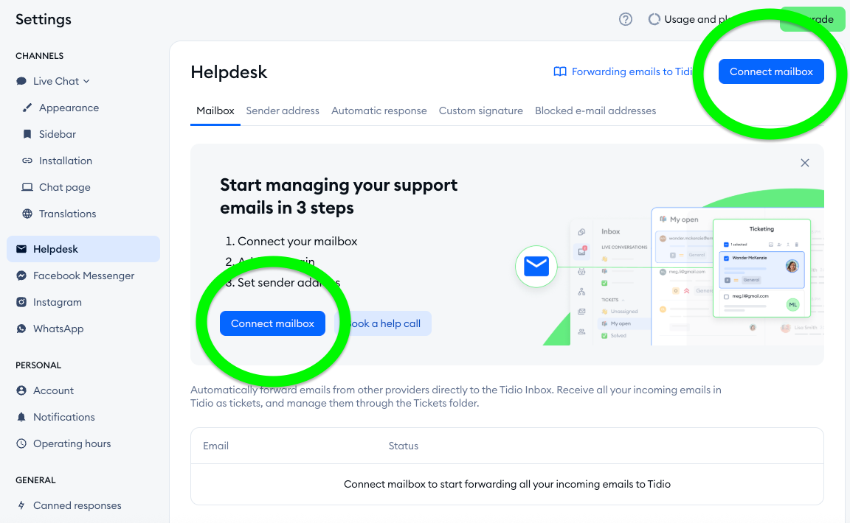Screen dimensions: 850x523
Task: Click Connect mailbox beside the Helpdesk title
Action: click(771, 71)
